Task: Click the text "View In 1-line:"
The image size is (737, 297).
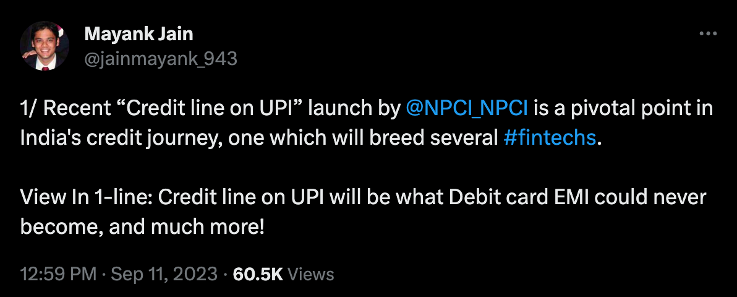Action: 85,198
